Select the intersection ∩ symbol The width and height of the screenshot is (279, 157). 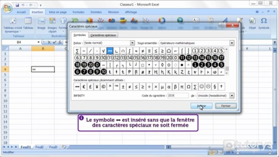[x=123, y=51]
